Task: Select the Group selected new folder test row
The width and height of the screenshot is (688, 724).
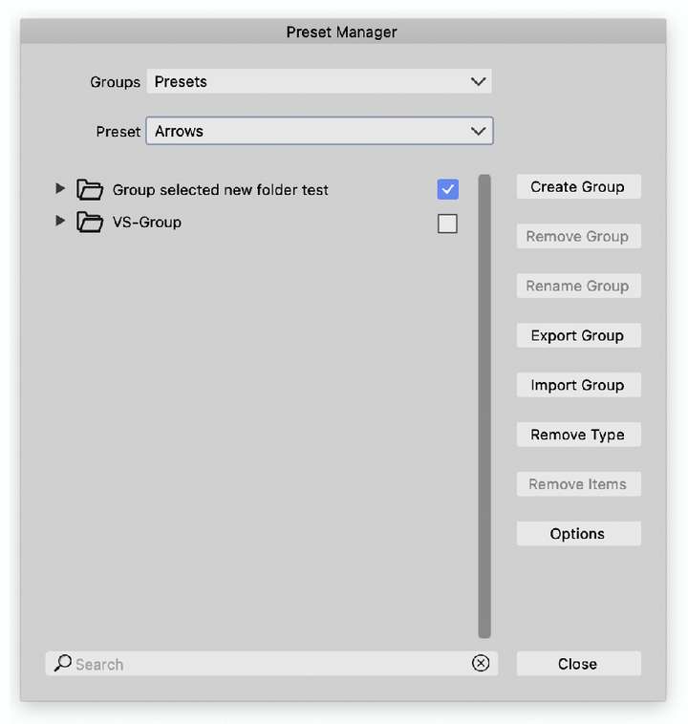Action: coord(257,189)
